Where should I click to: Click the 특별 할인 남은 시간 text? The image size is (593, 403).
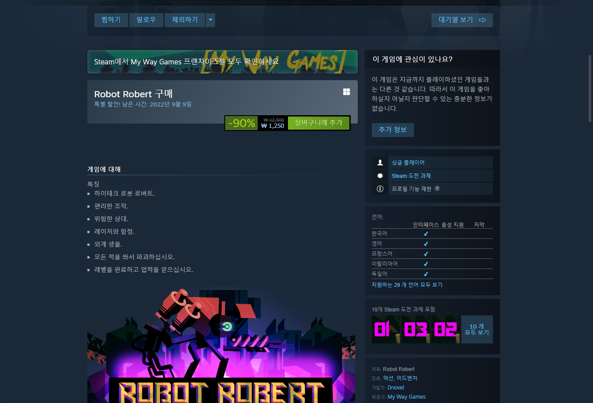[143, 104]
